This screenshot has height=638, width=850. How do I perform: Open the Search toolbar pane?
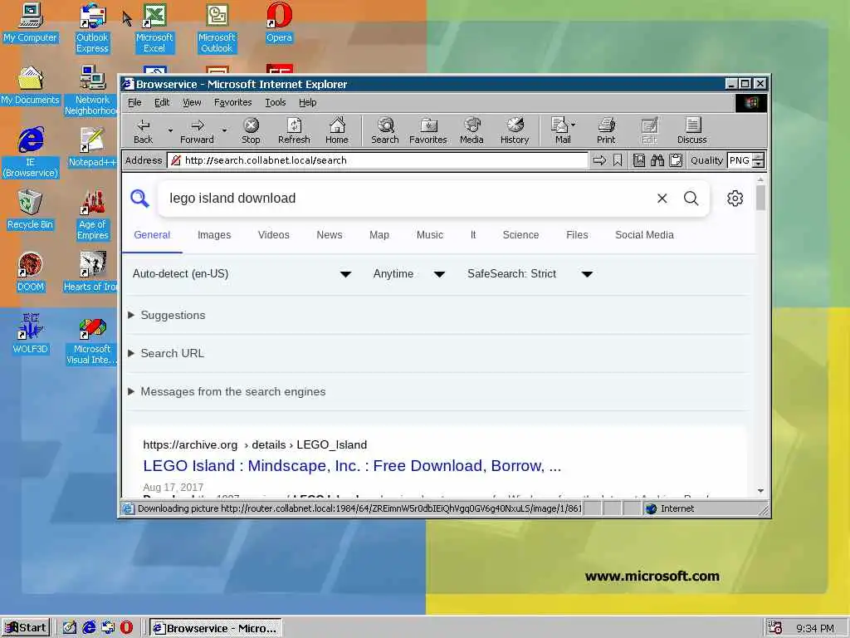click(x=385, y=131)
